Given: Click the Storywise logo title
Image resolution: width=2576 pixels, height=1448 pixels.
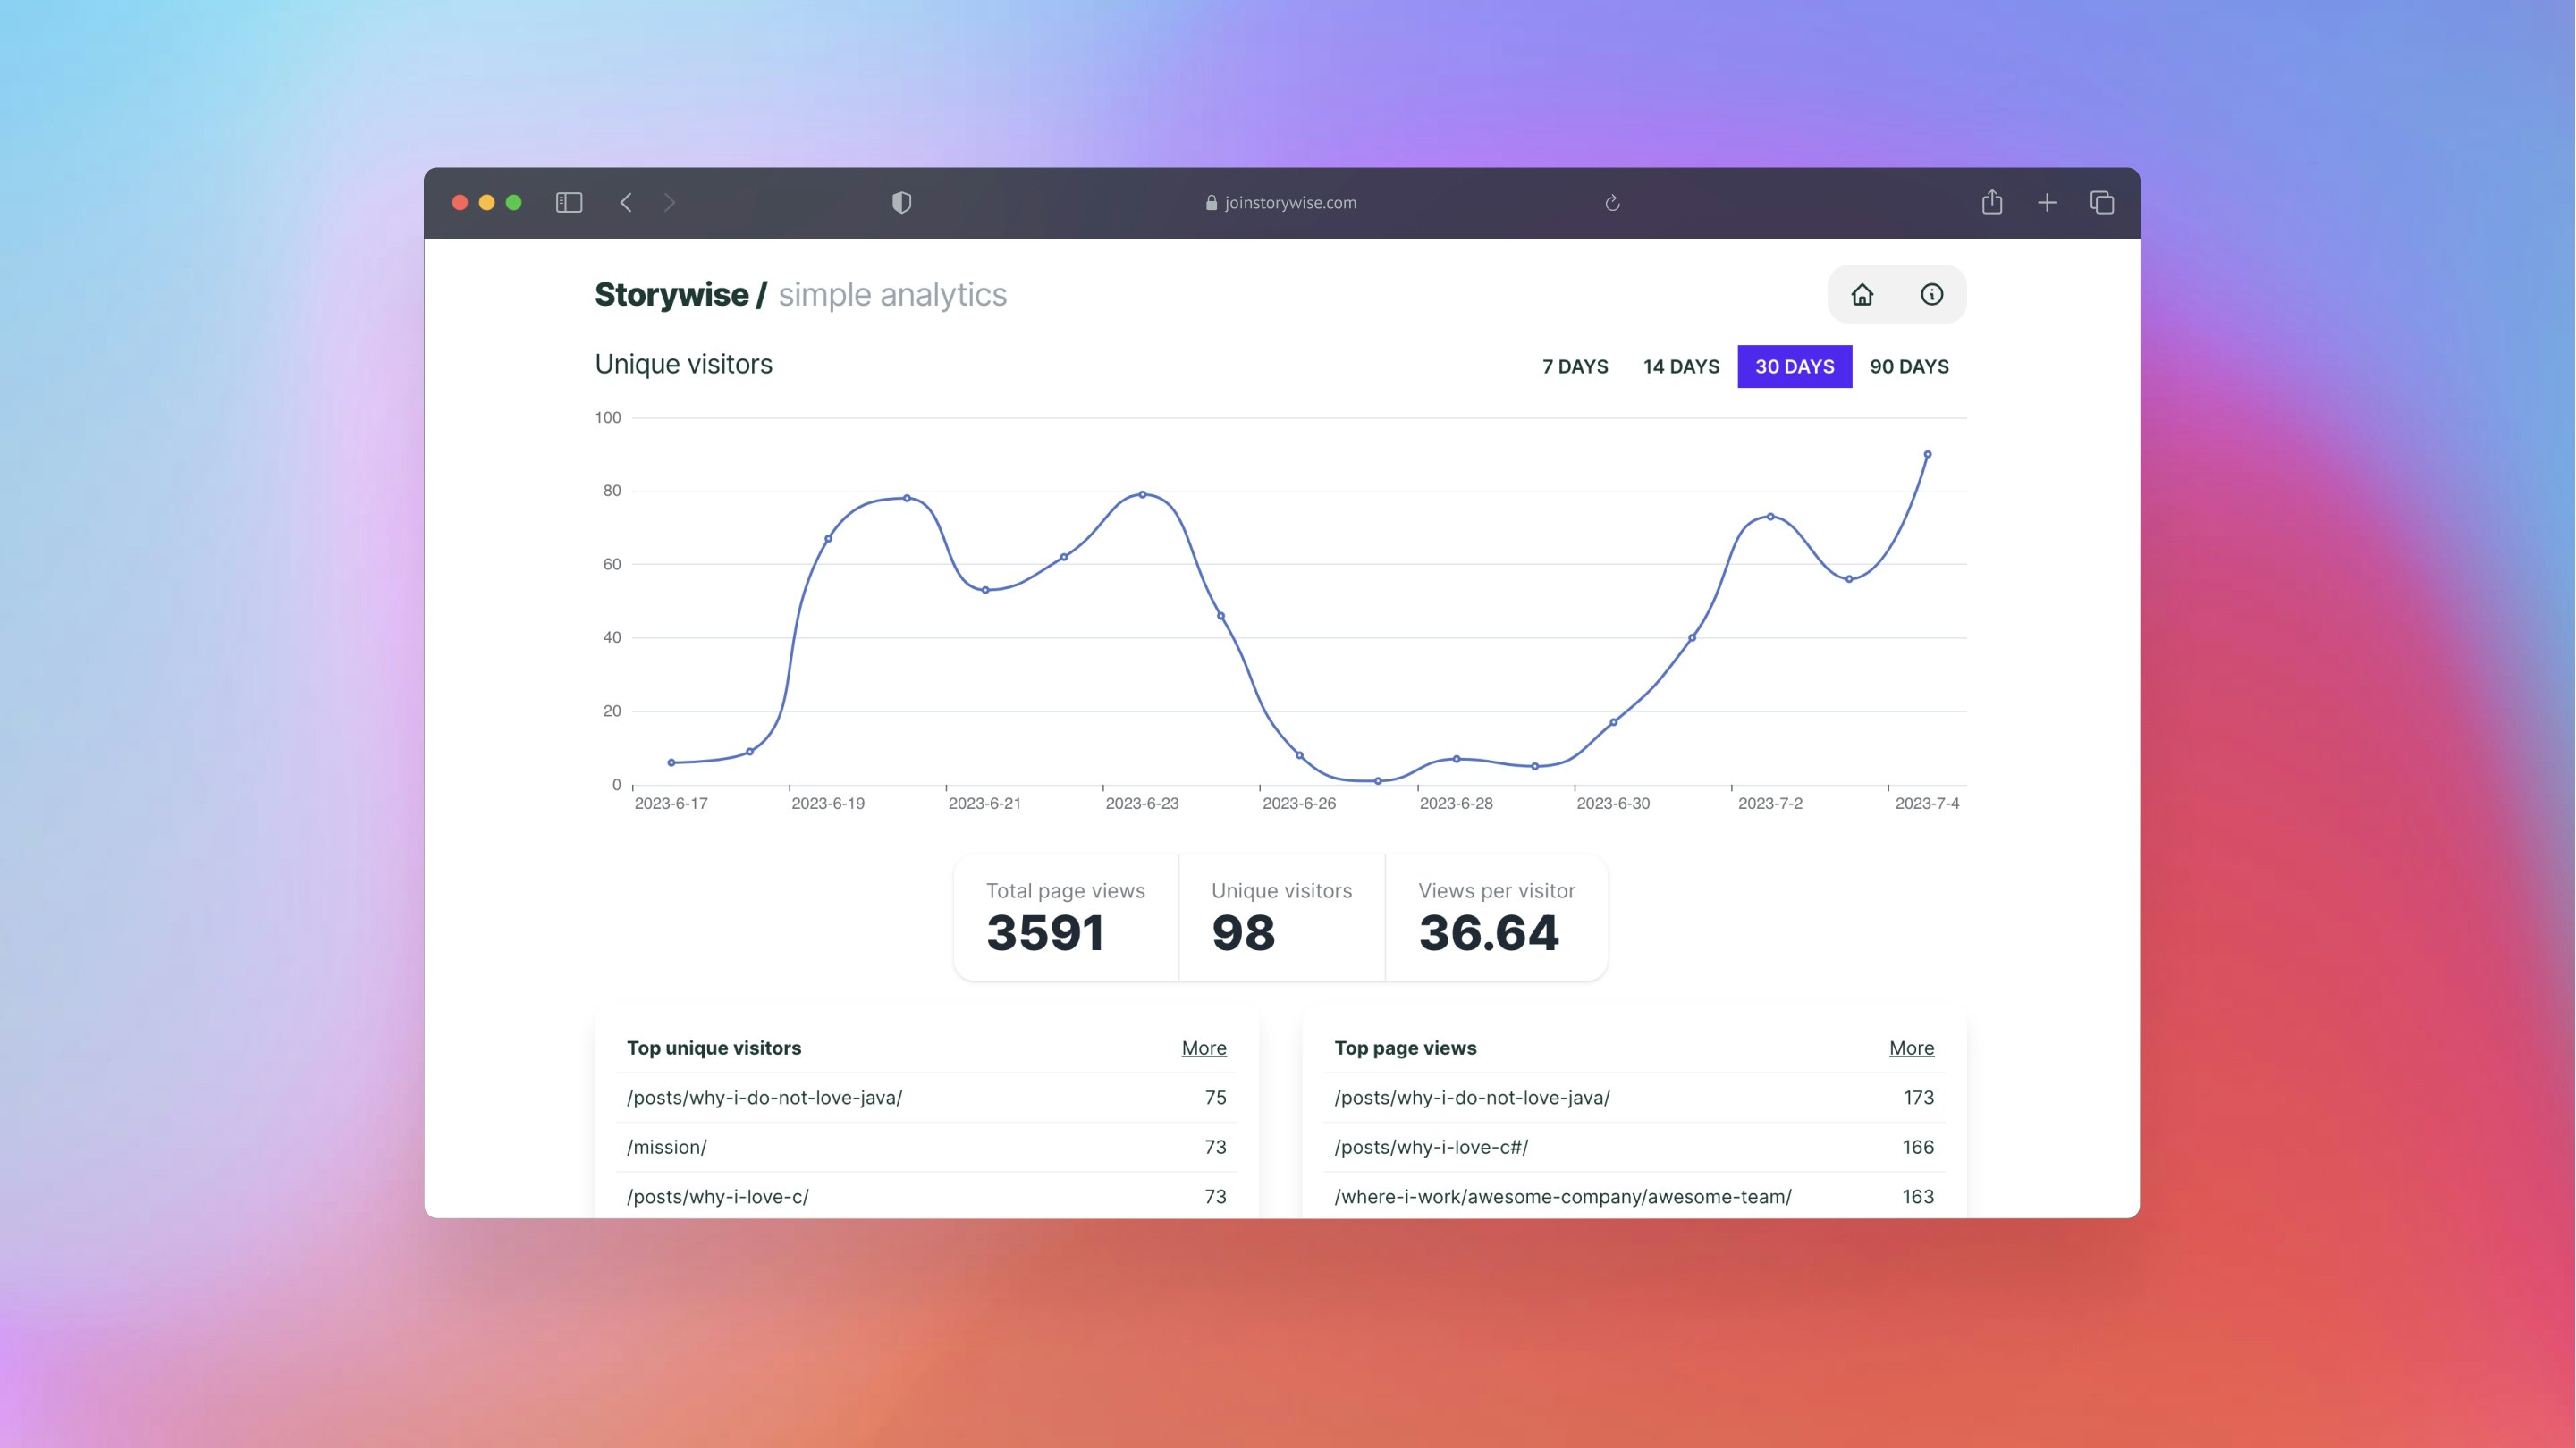Looking at the screenshot, I should coord(681,294).
